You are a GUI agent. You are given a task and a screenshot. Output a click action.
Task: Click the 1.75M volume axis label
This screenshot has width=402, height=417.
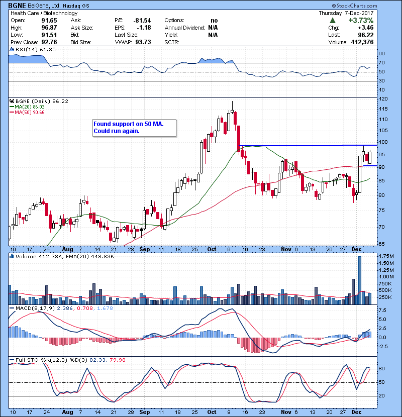(x=386, y=256)
